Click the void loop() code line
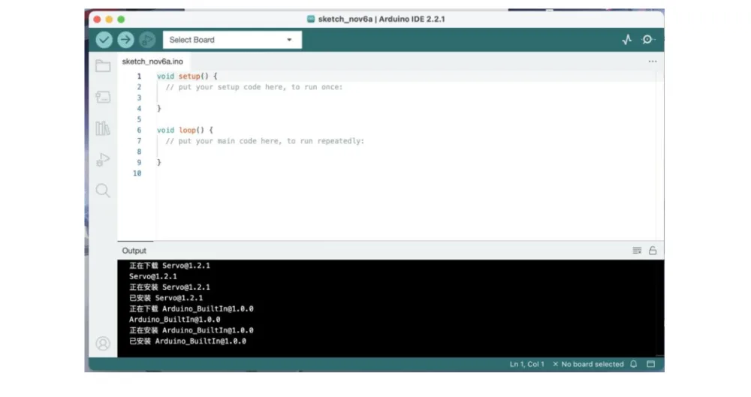The height and width of the screenshot is (397, 751). 185,130
